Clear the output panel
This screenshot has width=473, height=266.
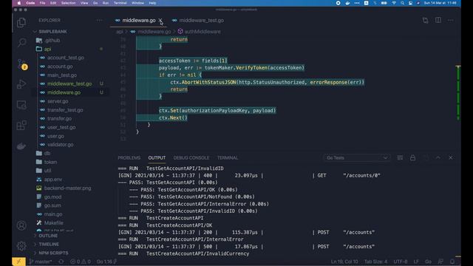pyautogui.click(x=400, y=157)
